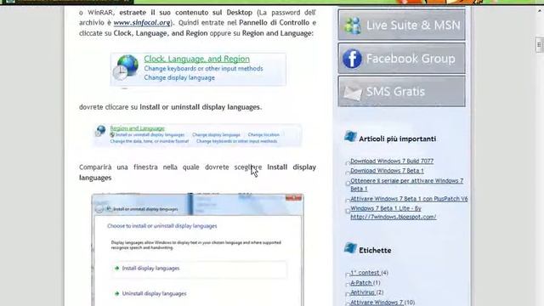Viewport: 544px width, 306px height.
Task: Click the Articoli più importanti heading
Action: 397,139
